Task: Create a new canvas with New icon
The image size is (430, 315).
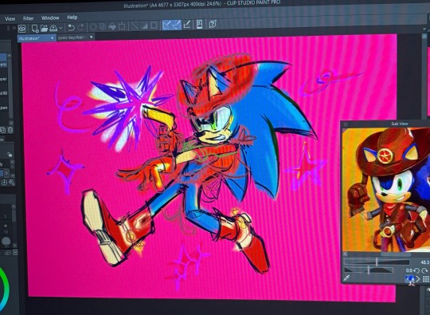Action: tap(35, 28)
